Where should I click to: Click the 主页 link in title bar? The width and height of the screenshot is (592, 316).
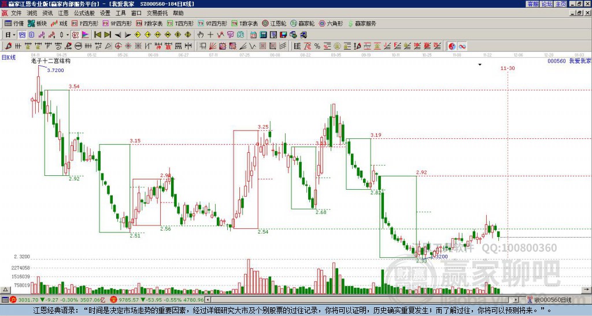pos(560,3)
